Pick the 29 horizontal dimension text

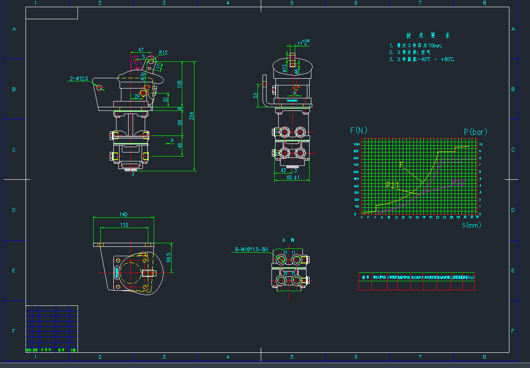tap(137, 97)
